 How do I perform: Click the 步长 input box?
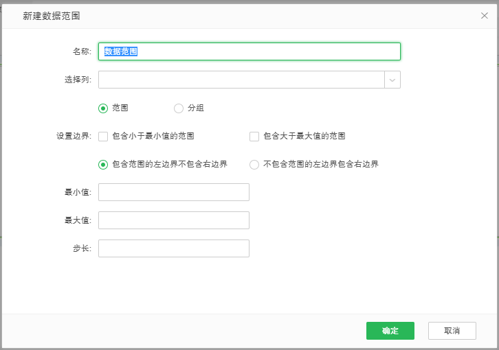[173, 248]
